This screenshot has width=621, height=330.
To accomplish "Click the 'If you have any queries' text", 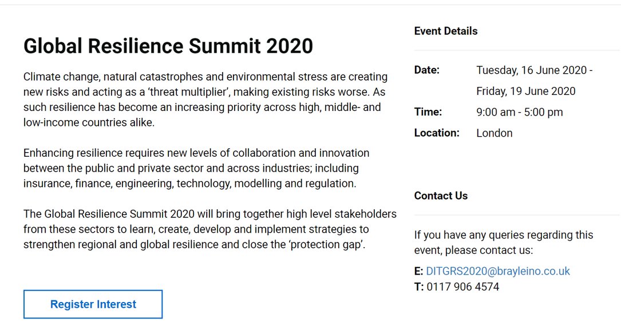I will pyautogui.click(x=504, y=242).
